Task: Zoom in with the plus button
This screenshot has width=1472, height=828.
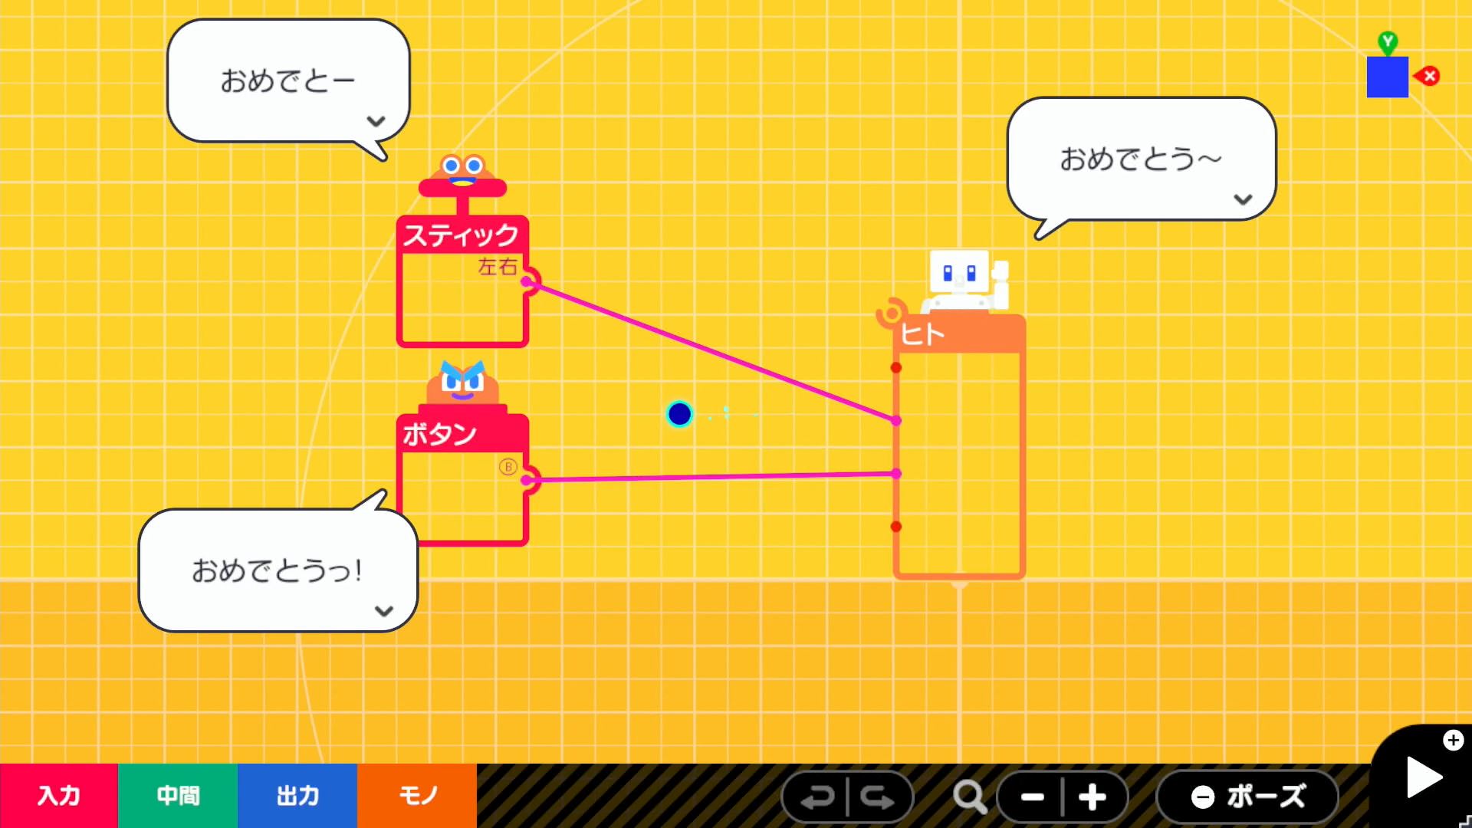Action: [x=1092, y=797]
